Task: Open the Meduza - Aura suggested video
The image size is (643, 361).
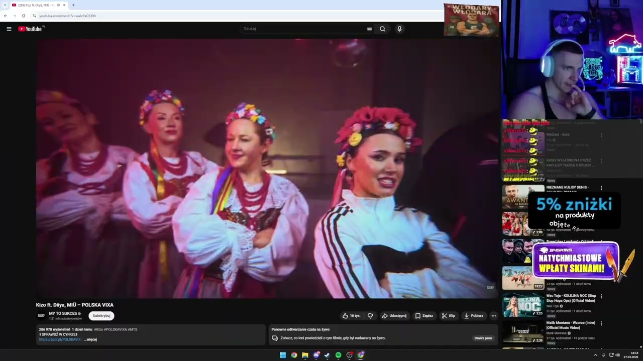Action: point(558,134)
